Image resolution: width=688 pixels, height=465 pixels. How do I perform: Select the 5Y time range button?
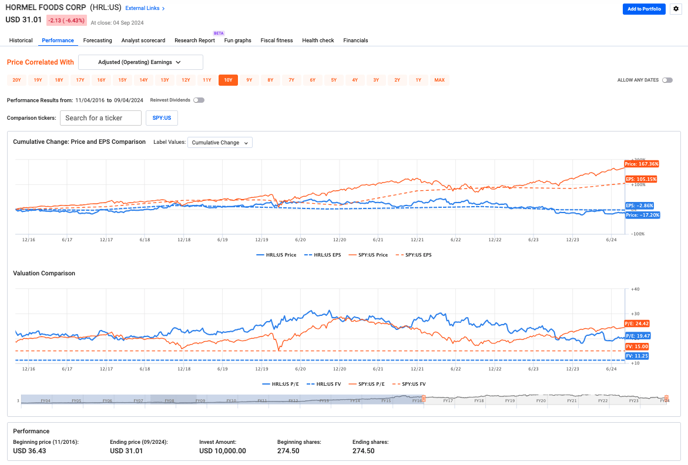click(334, 80)
